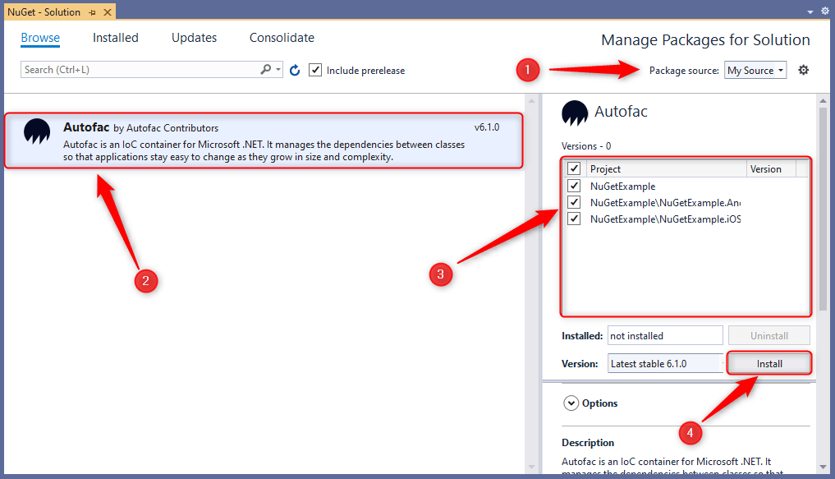The image size is (835, 479).
Task: Click the search magnifier icon
Action: point(266,70)
